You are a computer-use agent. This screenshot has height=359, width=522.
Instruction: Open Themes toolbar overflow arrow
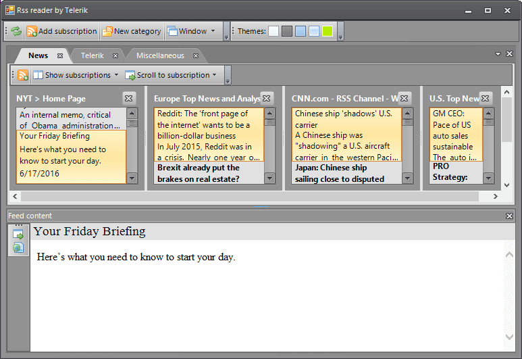340,31
